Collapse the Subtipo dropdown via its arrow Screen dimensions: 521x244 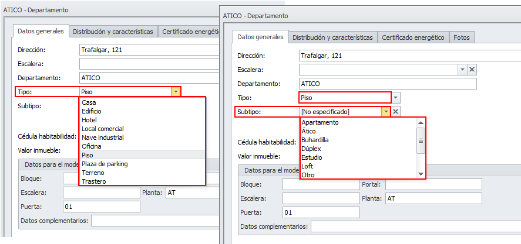click(386, 112)
